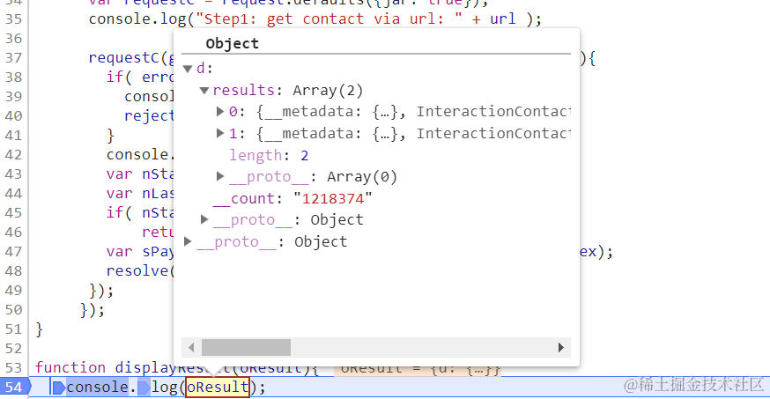Click line number 35 in the gutter
Image resolution: width=770 pixels, height=399 pixels.
click(x=14, y=19)
